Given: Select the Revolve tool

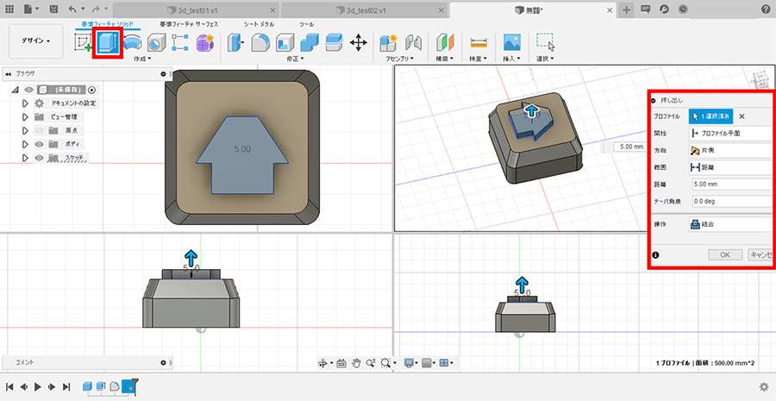Looking at the screenshot, I should [x=132, y=43].
